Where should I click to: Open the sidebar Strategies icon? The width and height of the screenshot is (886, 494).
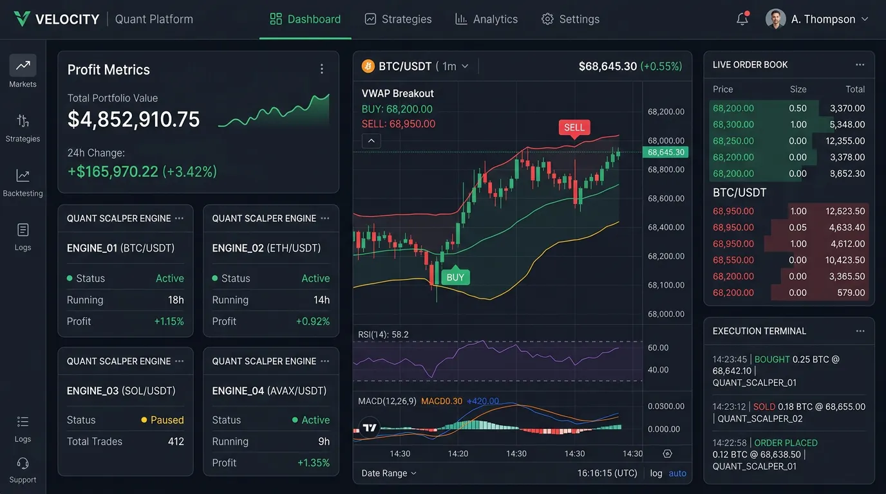(23, 121)
